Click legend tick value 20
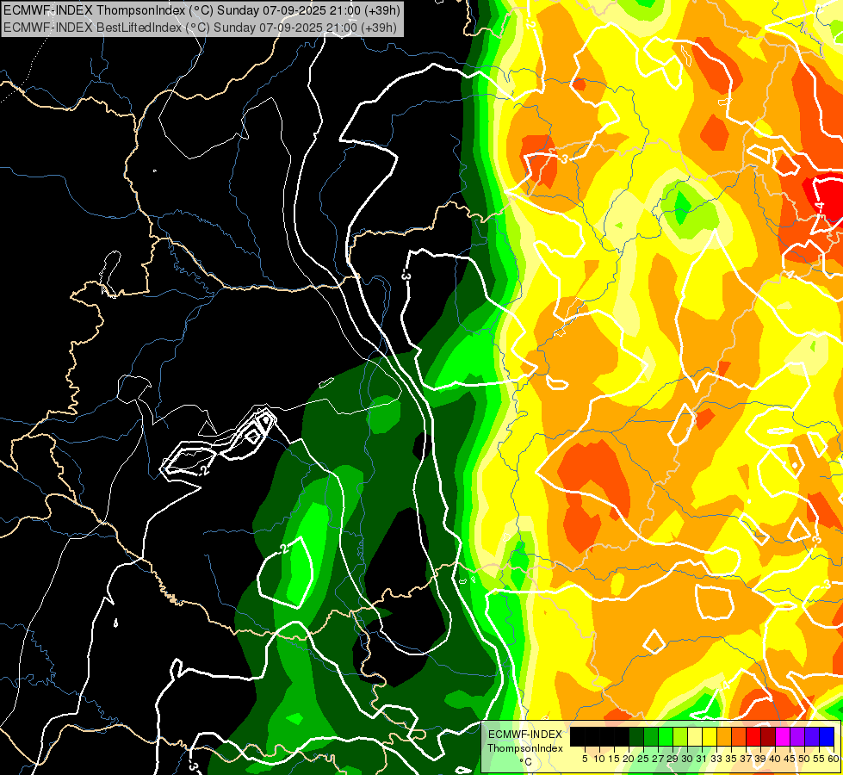 click(x=629, y=759)
